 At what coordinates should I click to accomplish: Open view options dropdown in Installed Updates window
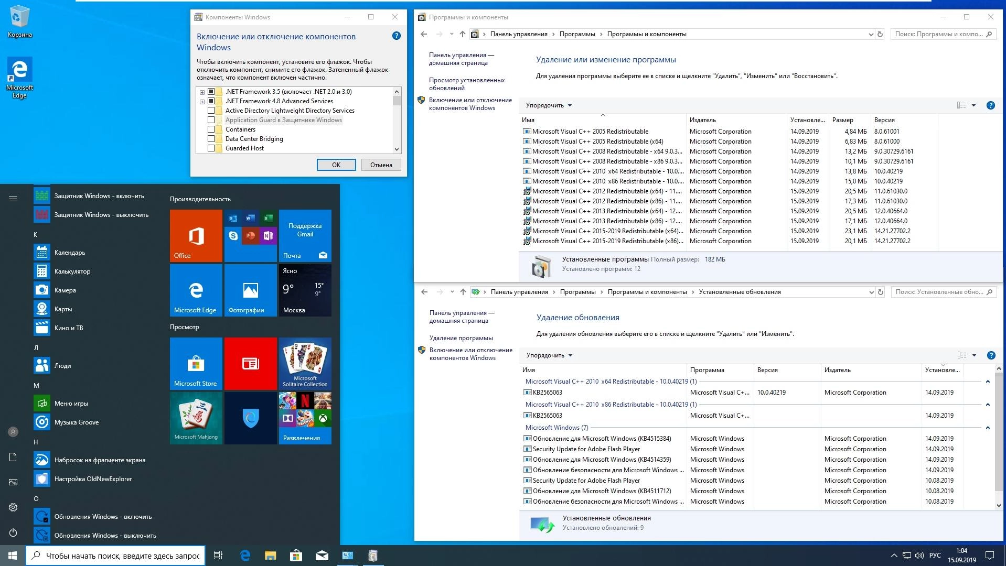tap(975, 355)
